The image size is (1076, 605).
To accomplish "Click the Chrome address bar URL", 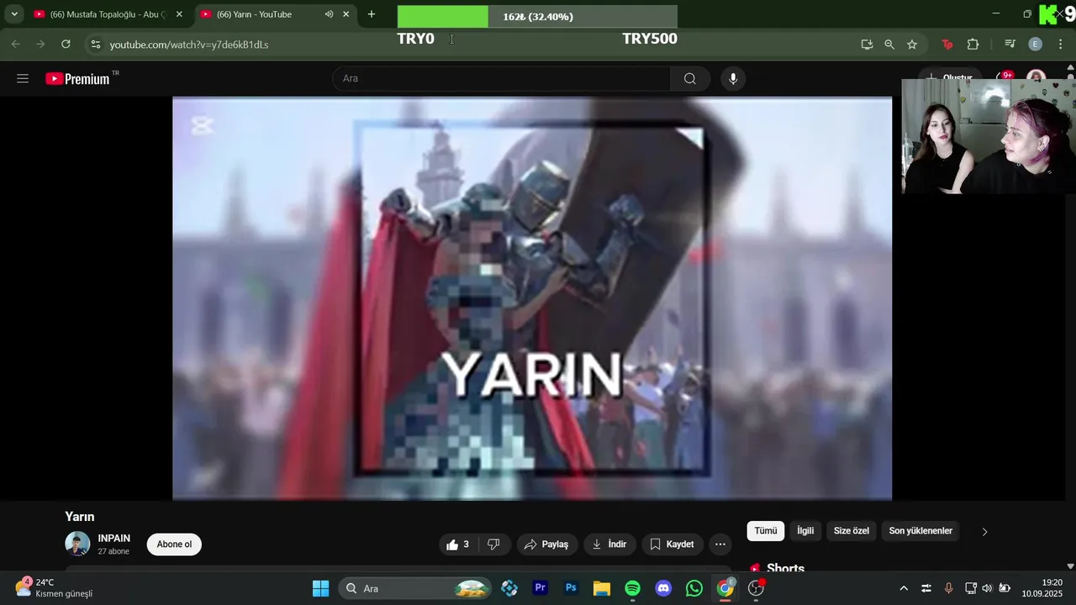I will (189, 45).
